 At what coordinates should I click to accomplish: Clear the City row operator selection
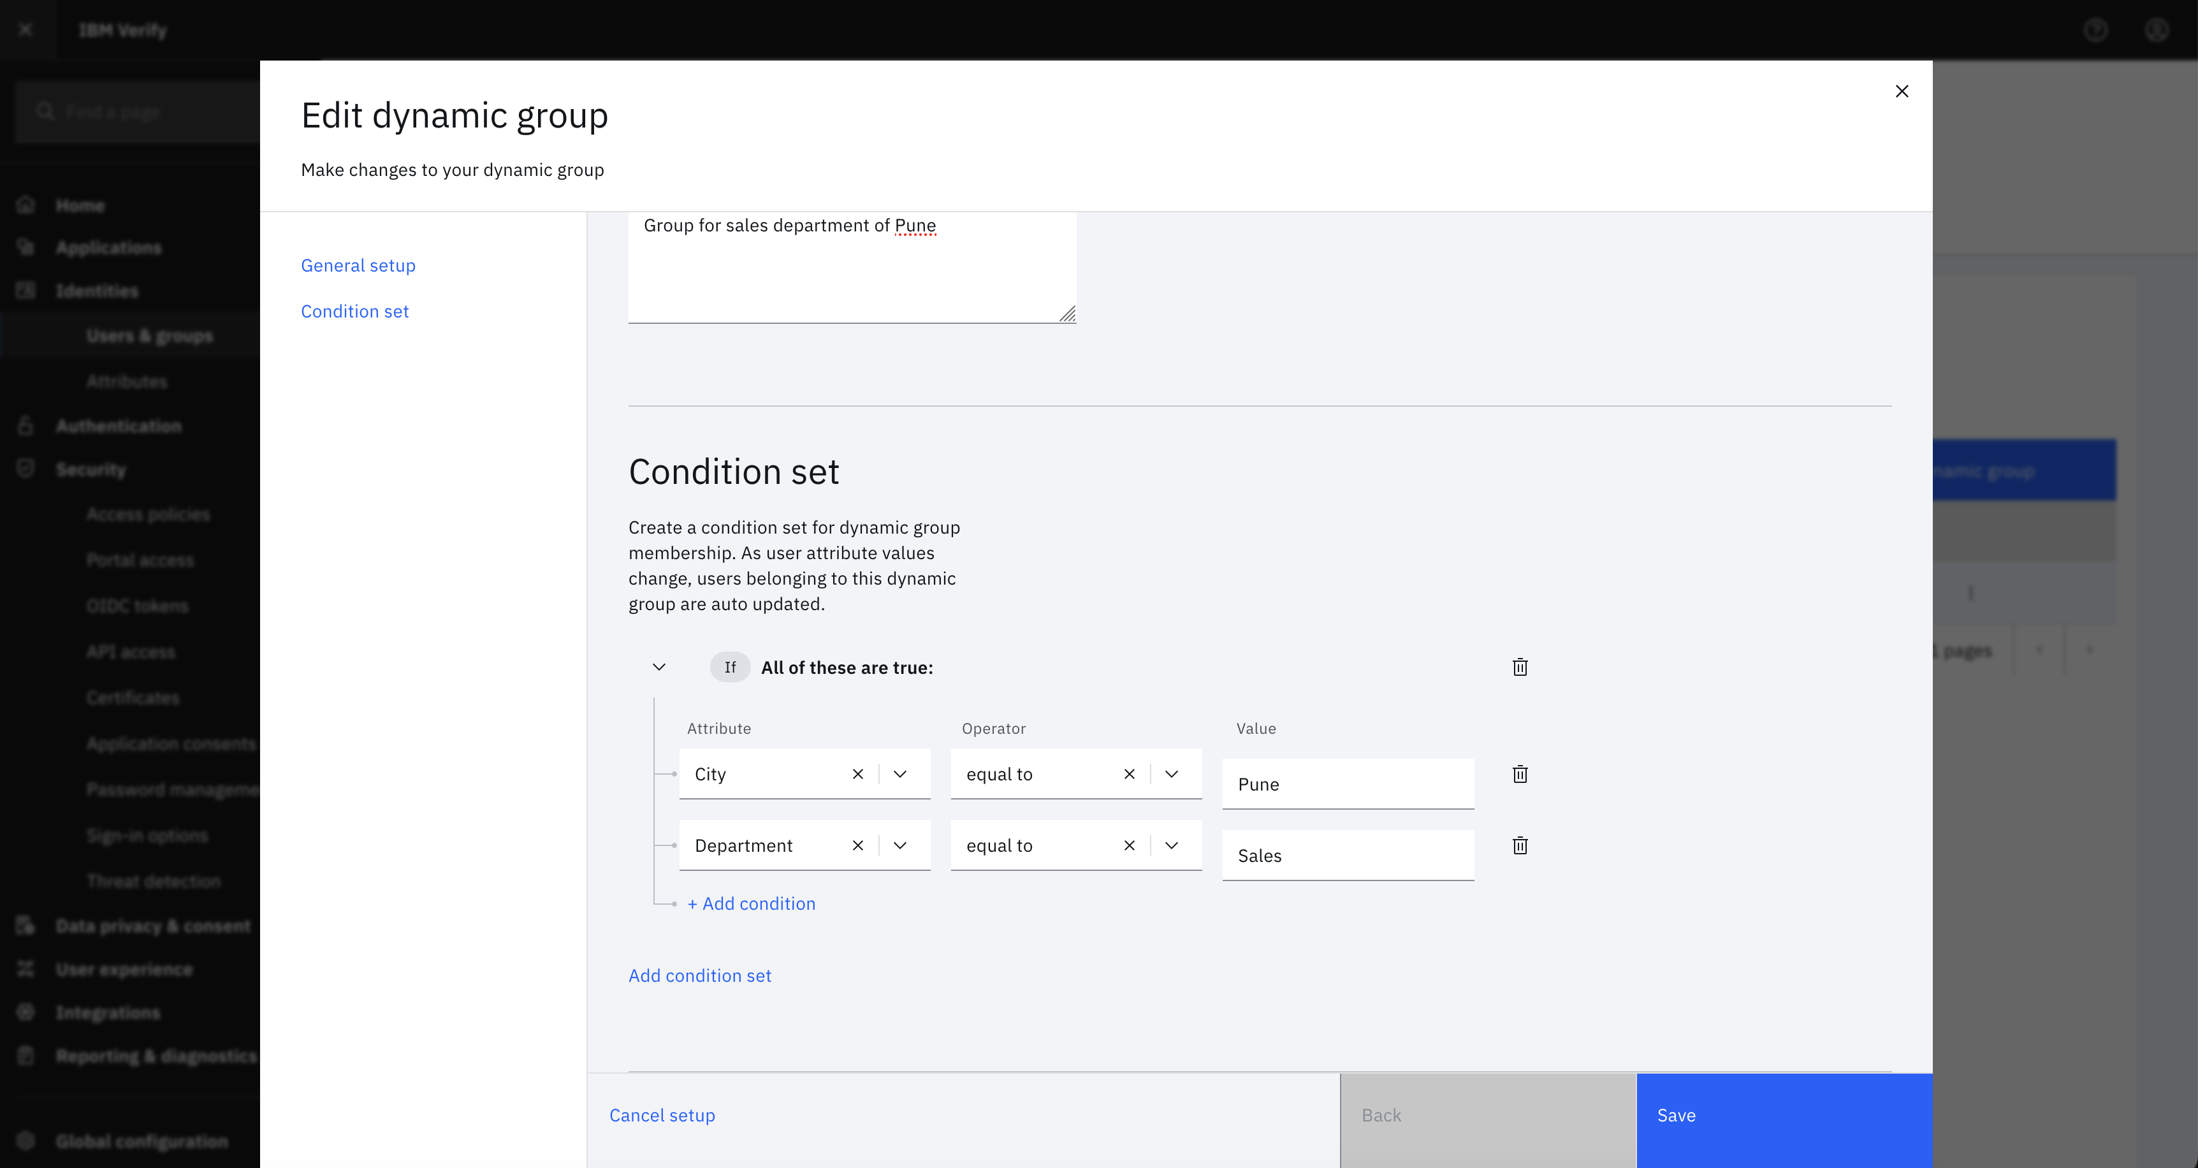(1129, 774)
